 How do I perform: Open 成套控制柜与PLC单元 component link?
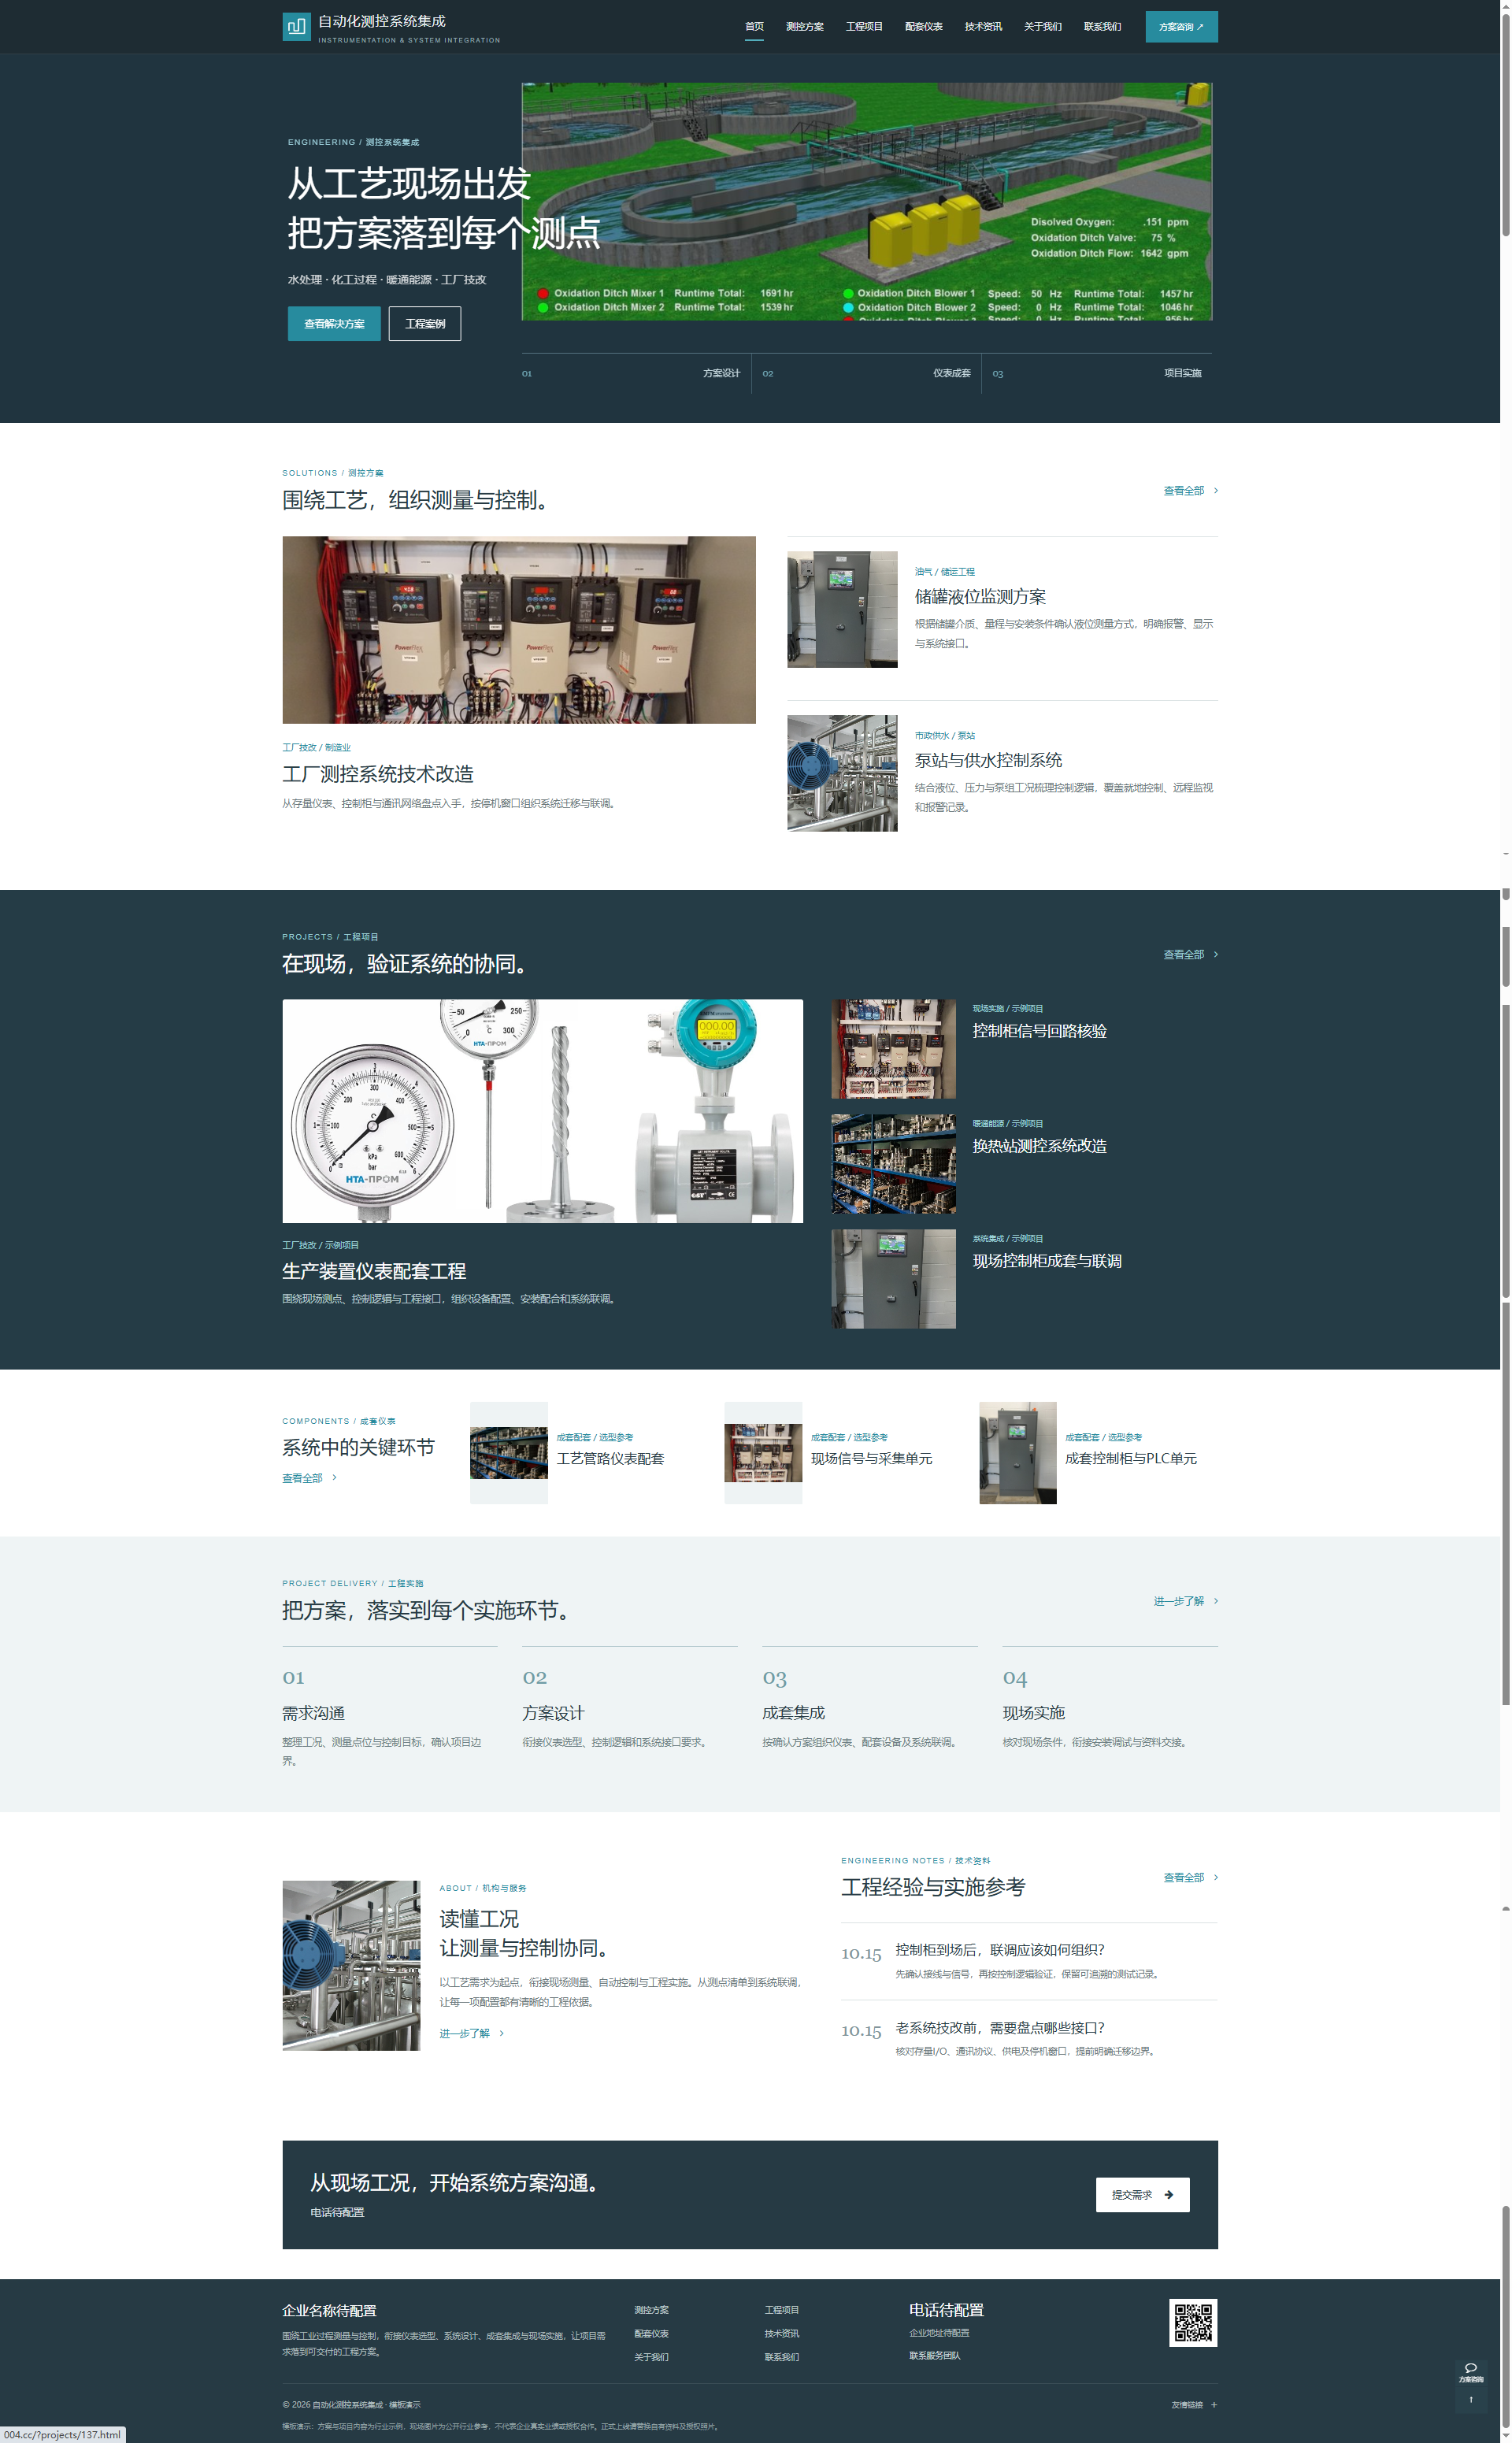[x=1130, y=1458]
